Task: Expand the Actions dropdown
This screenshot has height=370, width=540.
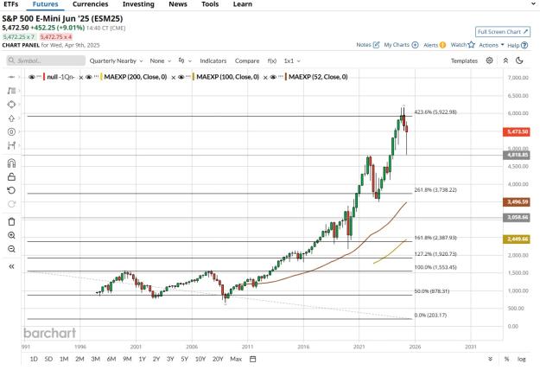Action: tap(492, 45)
